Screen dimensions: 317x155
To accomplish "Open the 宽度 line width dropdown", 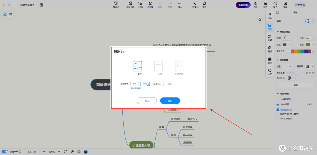I will point(286,44).
